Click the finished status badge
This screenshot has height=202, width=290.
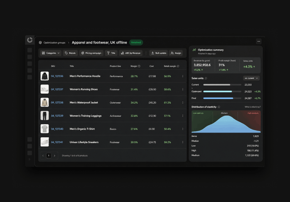click(x=136, y=42)
